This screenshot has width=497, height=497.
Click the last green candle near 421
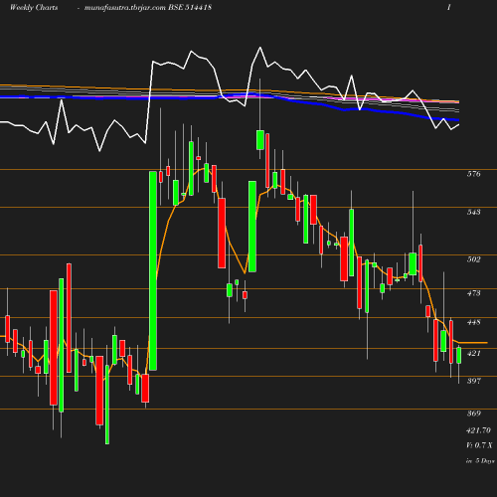pyautogui.click(x=459, y=355)
